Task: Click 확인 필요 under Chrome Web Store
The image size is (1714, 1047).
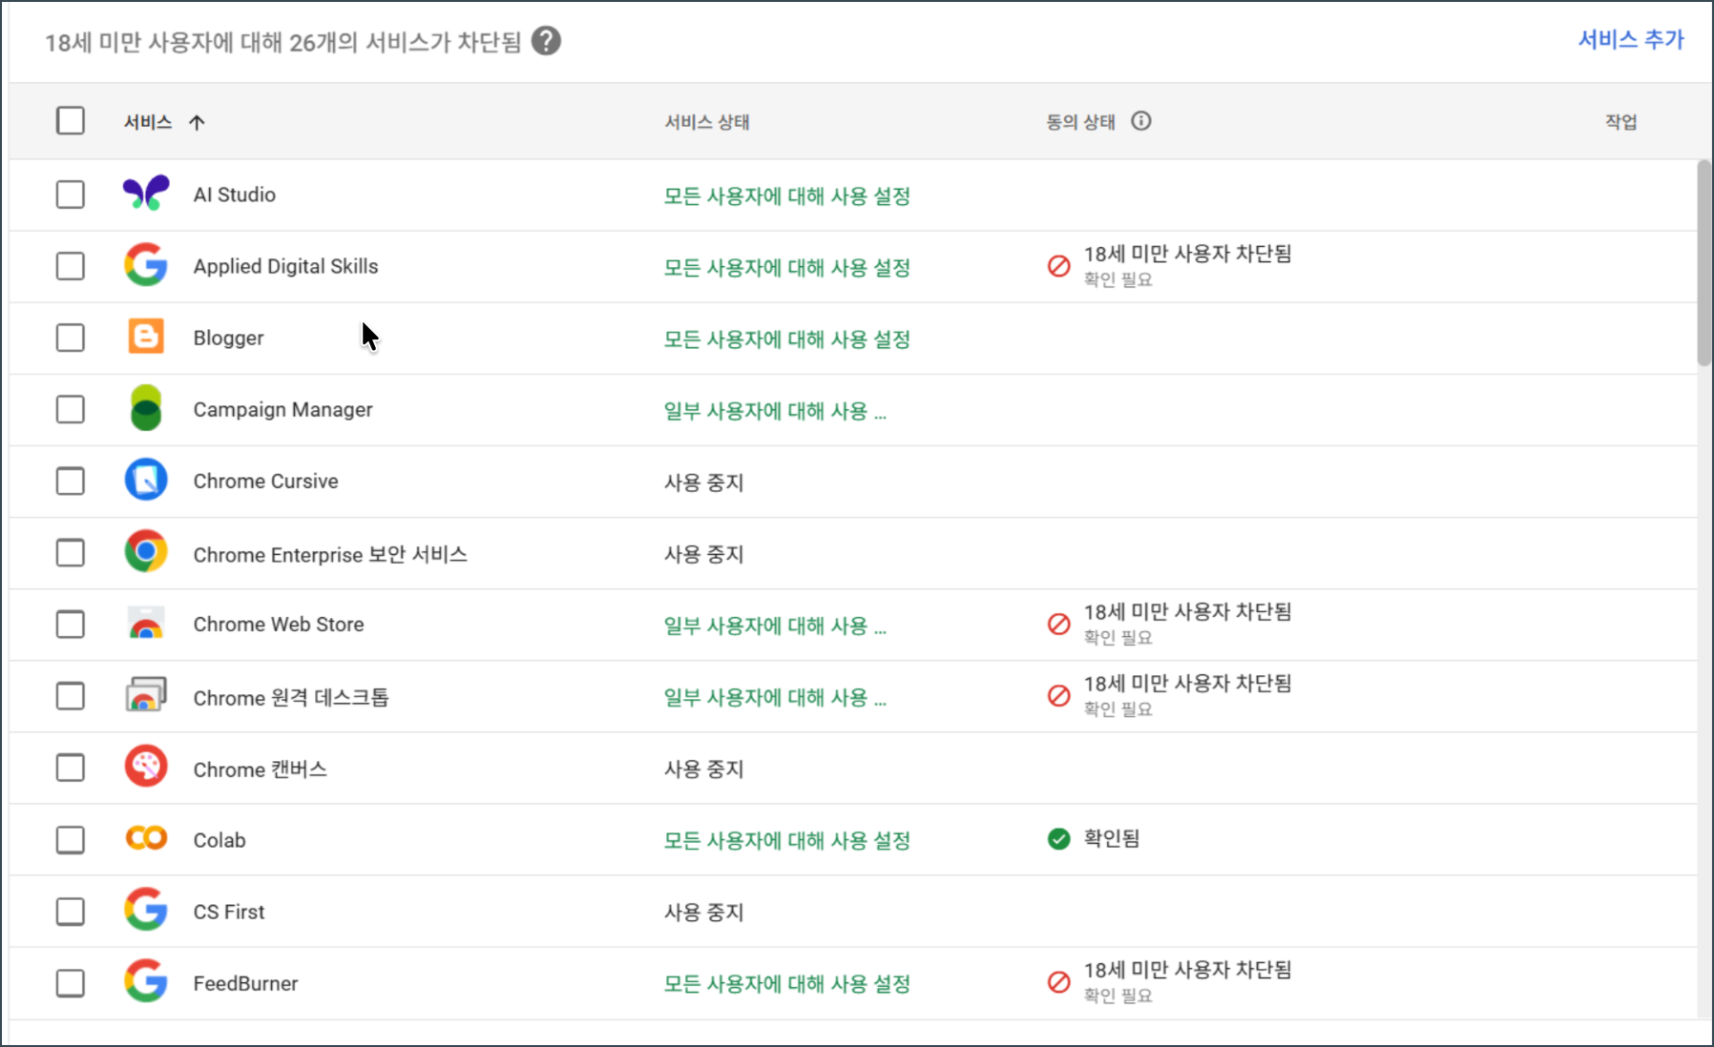Action: coord(1118,637)
